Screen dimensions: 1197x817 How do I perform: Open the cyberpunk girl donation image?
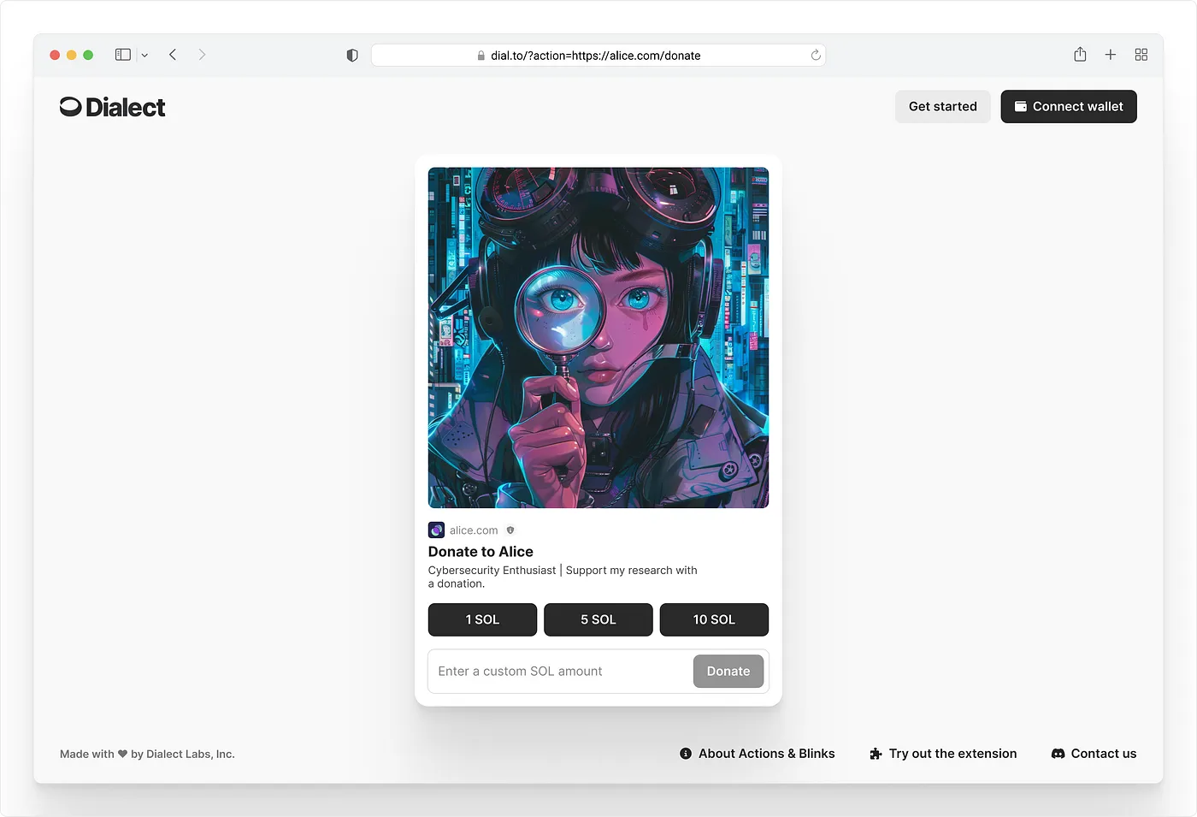tap(598, 338)
